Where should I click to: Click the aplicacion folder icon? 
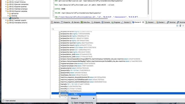(10, 14)
